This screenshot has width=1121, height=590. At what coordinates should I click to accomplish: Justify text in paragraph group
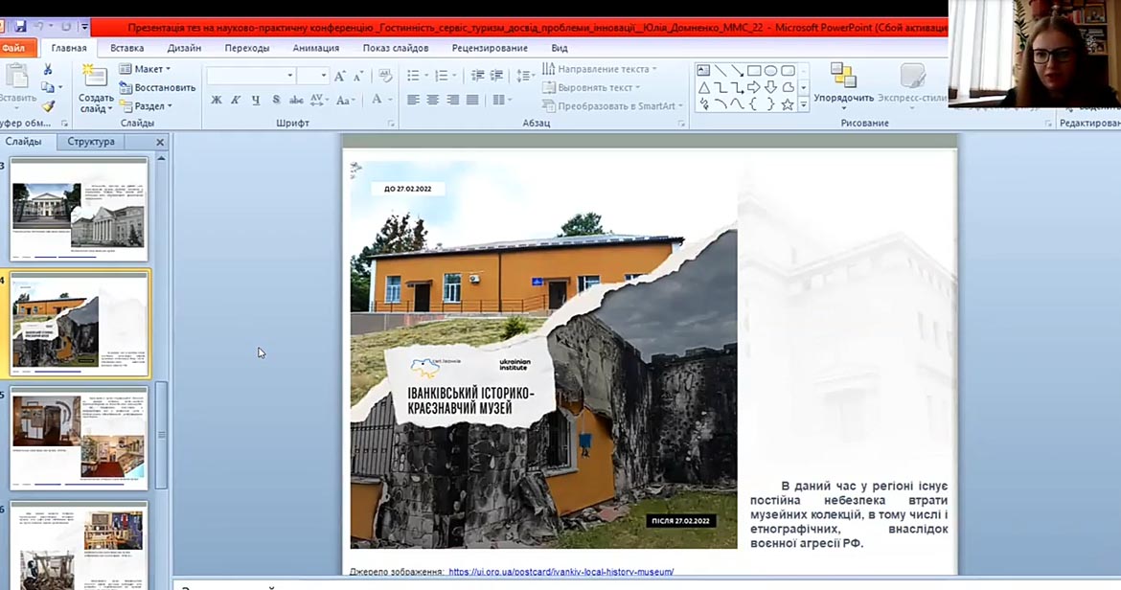[x=471, y=100]
